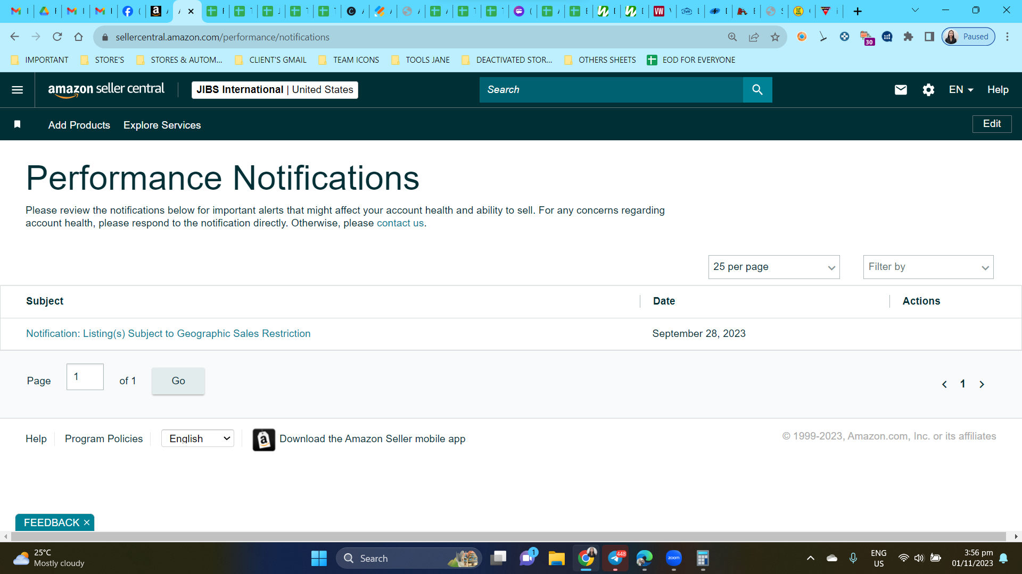The height and width of the screenshot is (574, 1022).
Task: Open weather widget Mostly cloudy
Action: 49,558
